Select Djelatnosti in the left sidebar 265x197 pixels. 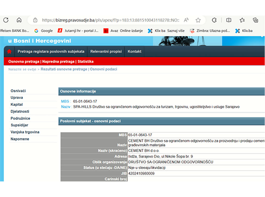click(20, 111)
